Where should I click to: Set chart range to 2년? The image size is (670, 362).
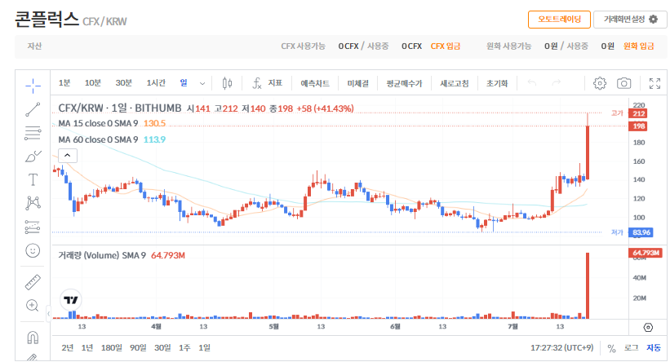coord(68,348)
